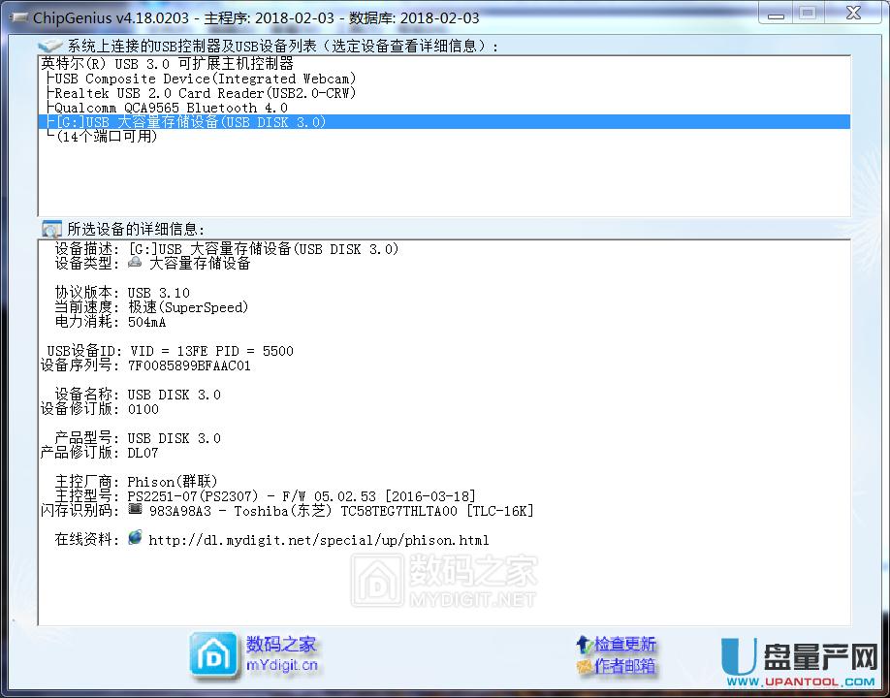Click the device serial number 7F0085899BFAAC01

(x=189, y=365)
